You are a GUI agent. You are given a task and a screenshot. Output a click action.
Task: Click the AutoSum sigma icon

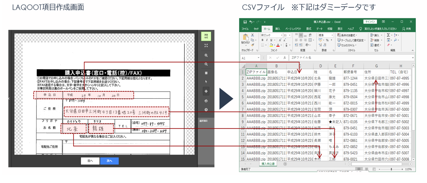coord(388,35)
